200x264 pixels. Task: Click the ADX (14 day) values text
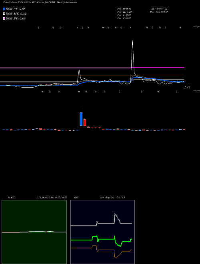(112, 198)
